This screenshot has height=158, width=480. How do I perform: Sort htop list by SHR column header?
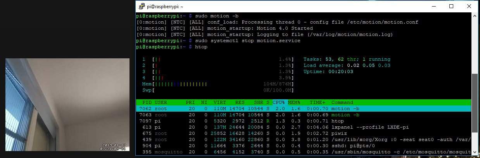coord(258,102)
